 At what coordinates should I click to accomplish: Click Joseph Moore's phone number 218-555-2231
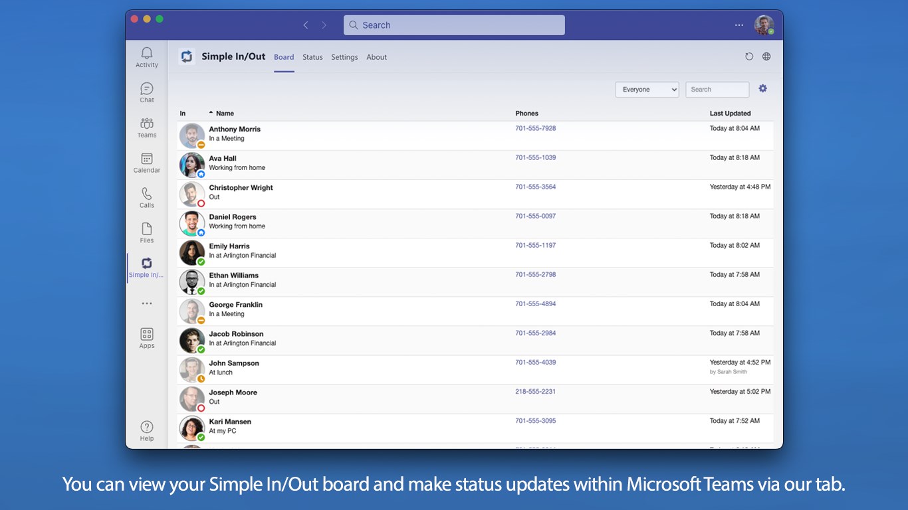coord(535,392)
